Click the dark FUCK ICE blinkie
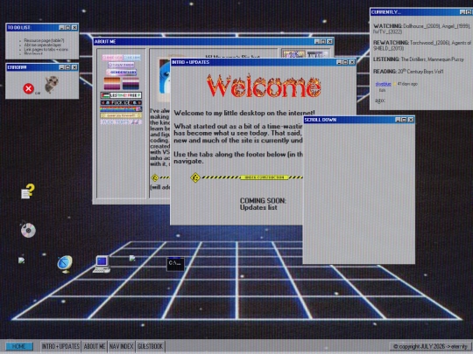This screenshot has width=473, height=354. [x=121, y=102]
